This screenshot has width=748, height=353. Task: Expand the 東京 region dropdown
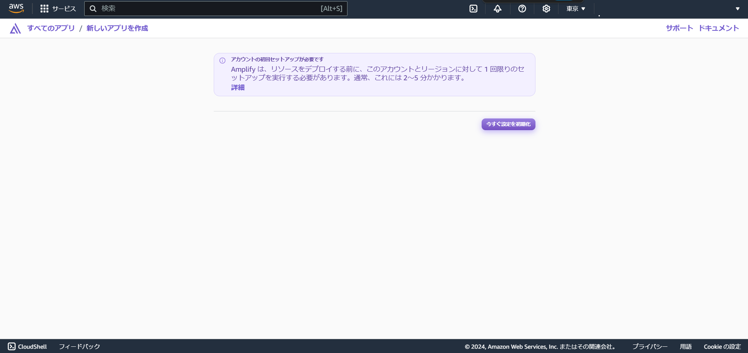click(576, 9)
